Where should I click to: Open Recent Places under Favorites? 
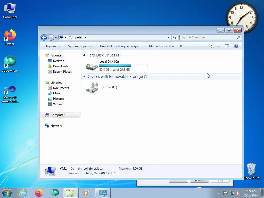point(62,72)
